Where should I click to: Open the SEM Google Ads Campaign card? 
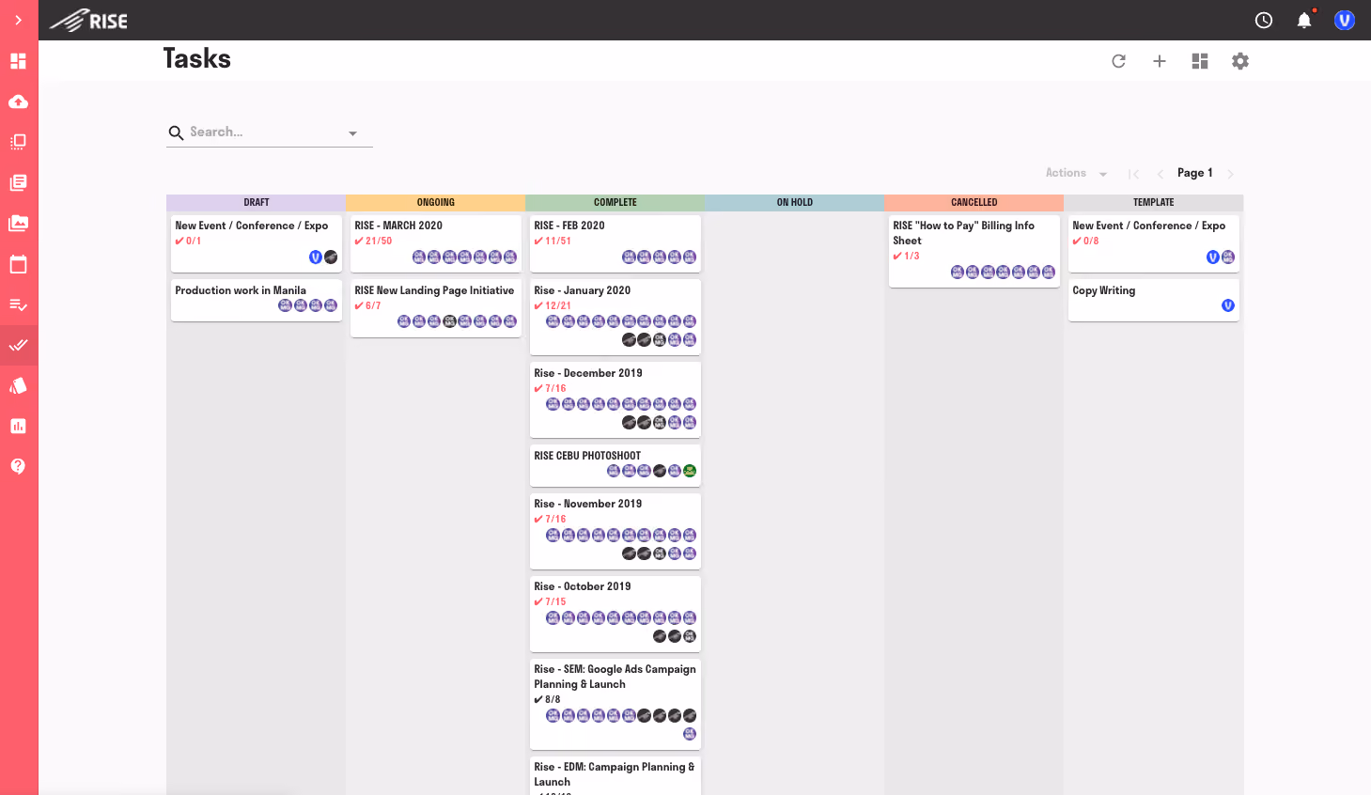tap(615, 703)
